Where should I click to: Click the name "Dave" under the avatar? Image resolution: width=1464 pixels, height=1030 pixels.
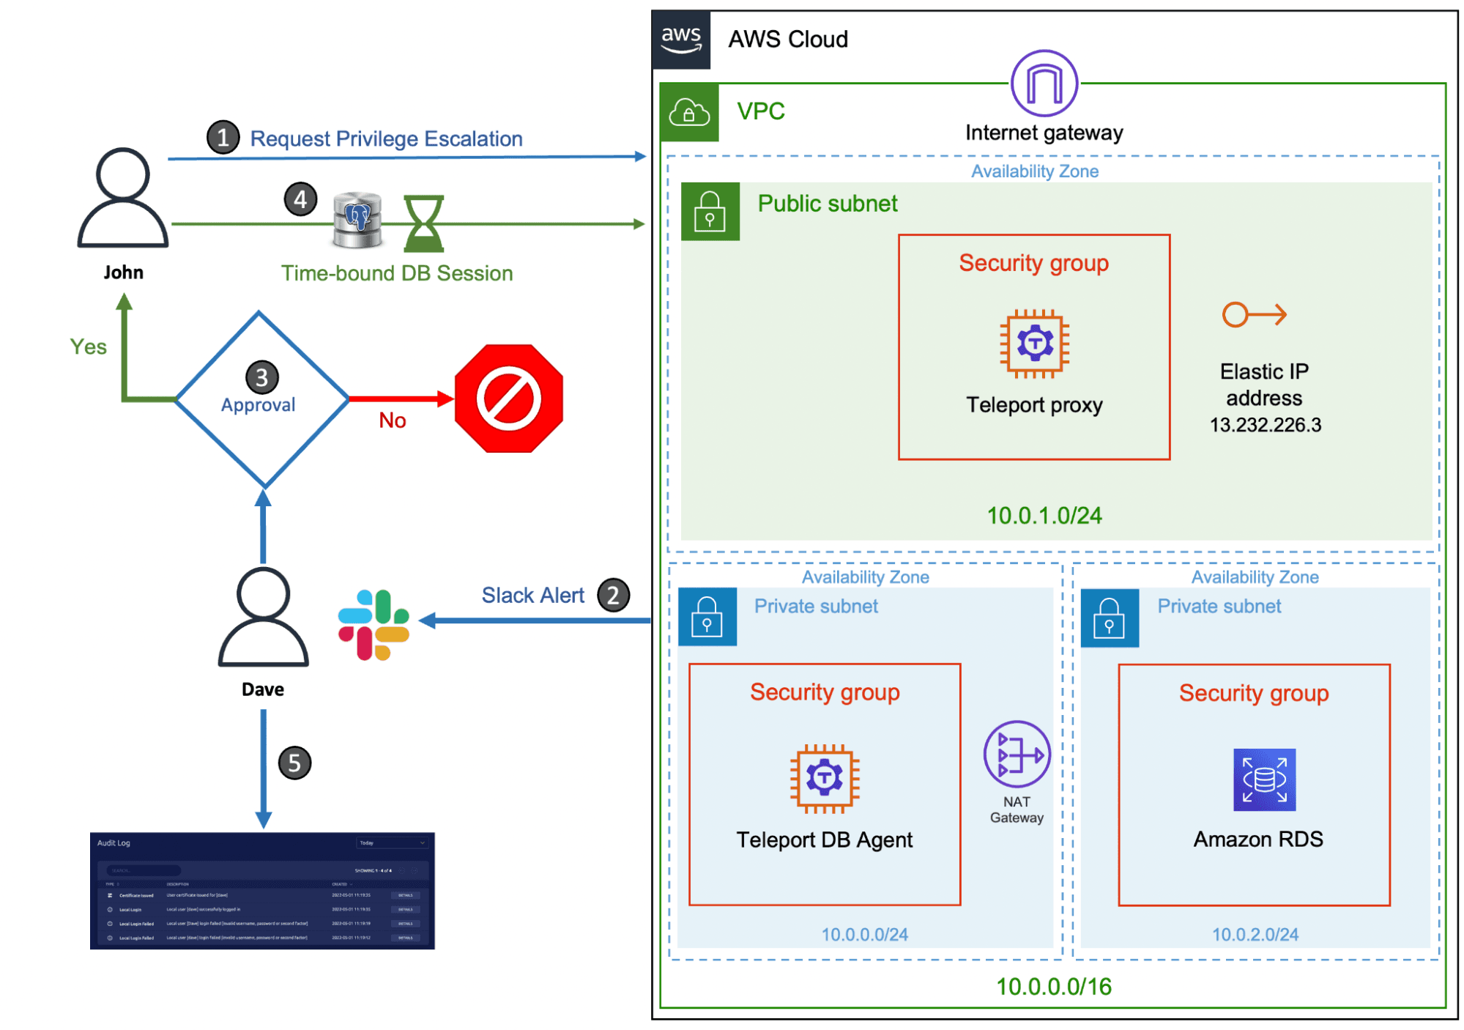263,689
